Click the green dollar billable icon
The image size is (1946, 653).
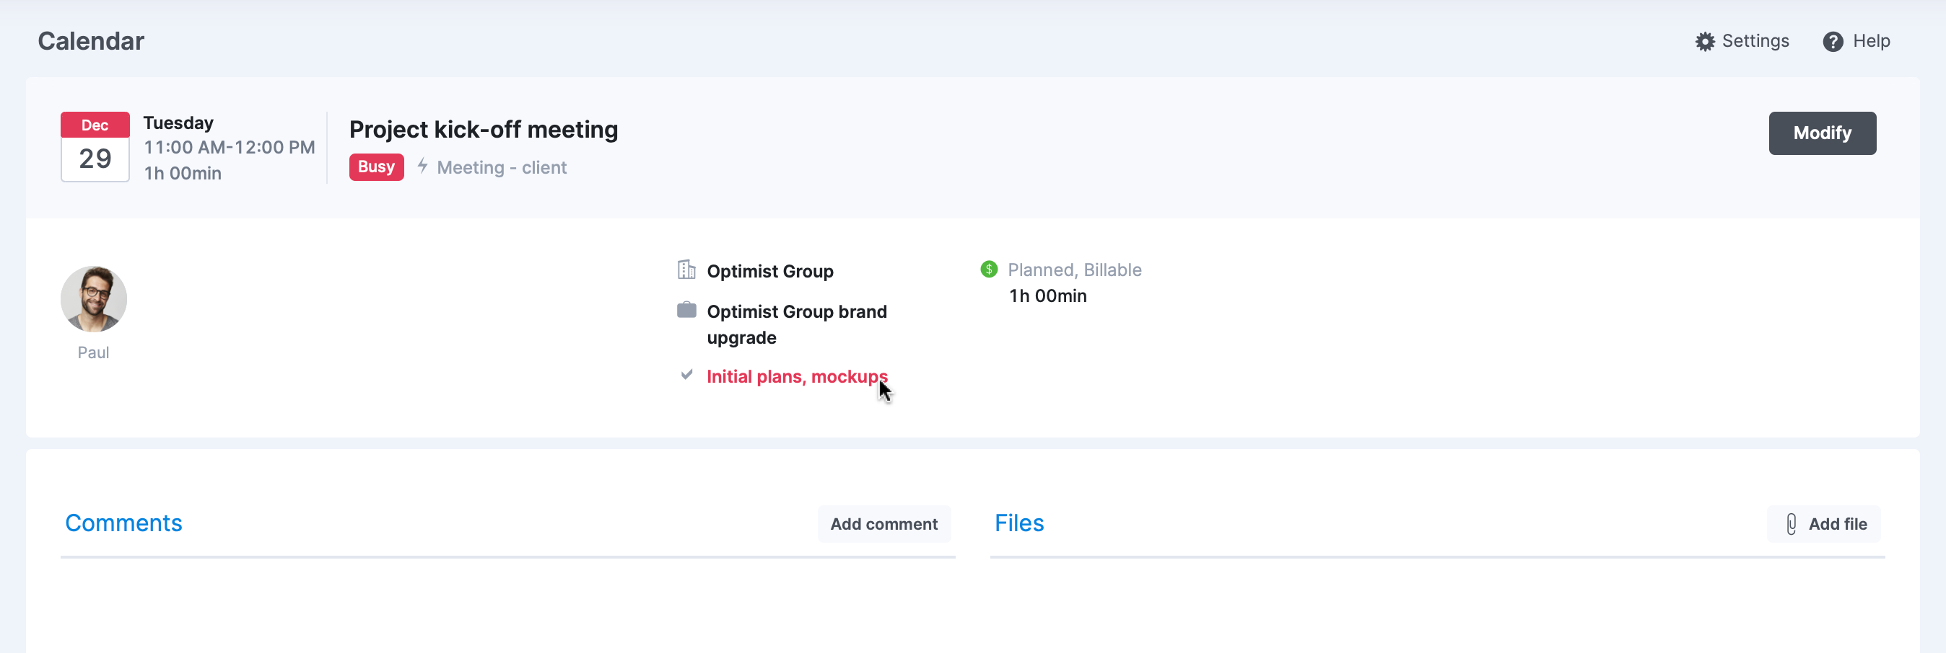[x=988, y=269]
